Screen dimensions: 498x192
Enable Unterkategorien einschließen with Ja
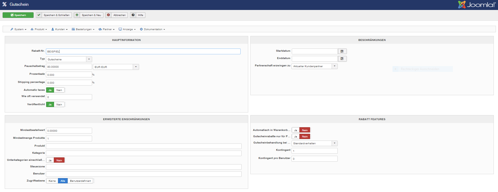(x=50, y=160)
